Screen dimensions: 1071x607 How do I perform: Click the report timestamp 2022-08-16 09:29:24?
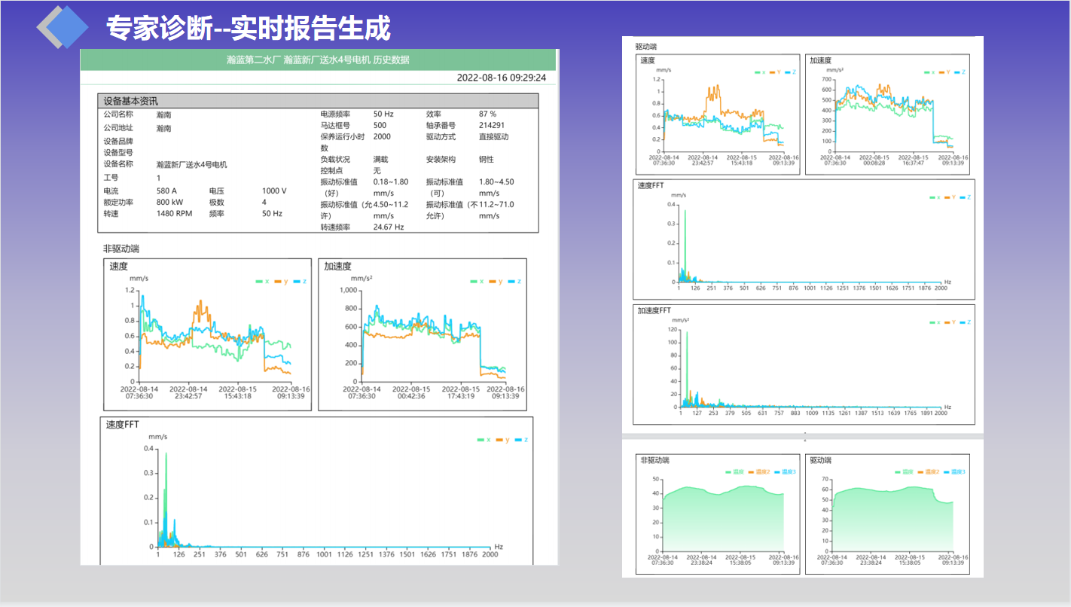[x=501, y=78]
